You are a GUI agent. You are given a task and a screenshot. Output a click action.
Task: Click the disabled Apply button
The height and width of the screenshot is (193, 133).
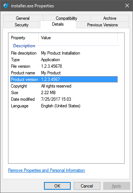(117, 186)
